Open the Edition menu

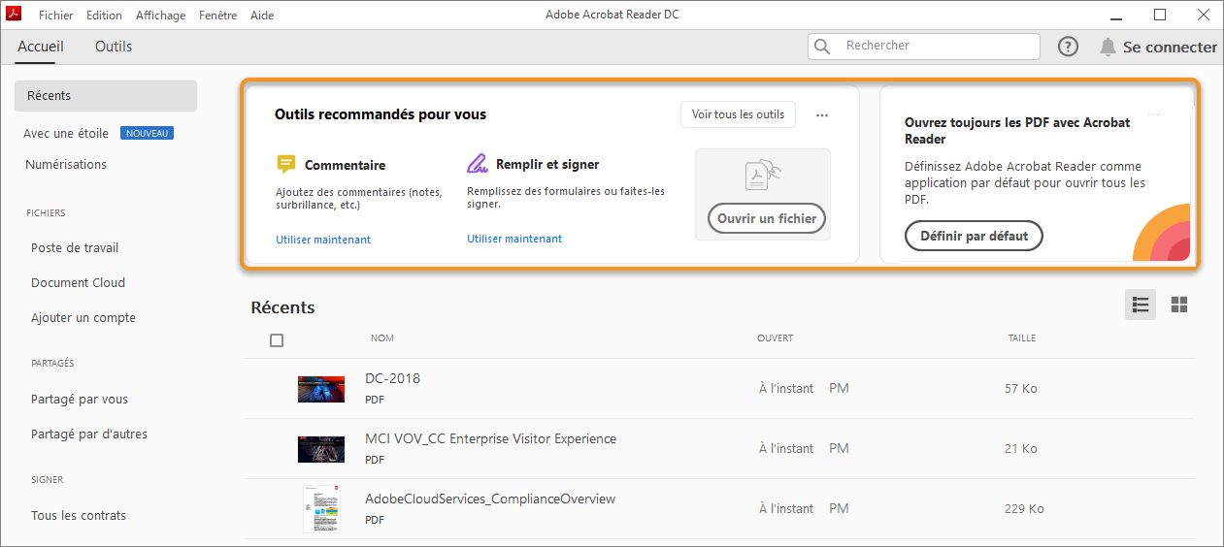point(104,16)
